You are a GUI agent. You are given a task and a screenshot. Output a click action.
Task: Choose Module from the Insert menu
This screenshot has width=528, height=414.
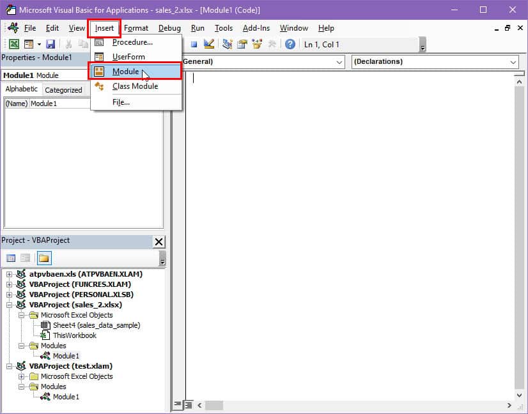point(135,71)
